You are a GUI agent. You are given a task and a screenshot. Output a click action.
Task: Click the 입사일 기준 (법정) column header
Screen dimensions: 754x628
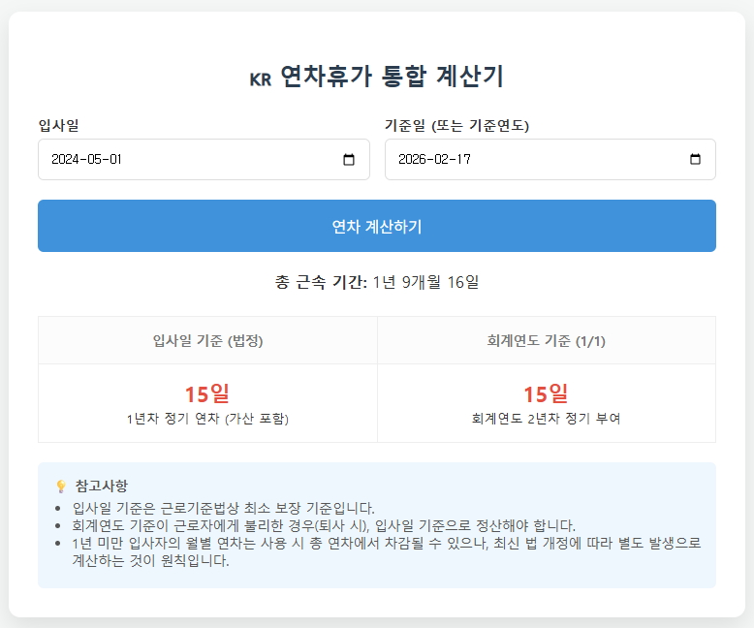pyautogui.click(x=207, y=340)
